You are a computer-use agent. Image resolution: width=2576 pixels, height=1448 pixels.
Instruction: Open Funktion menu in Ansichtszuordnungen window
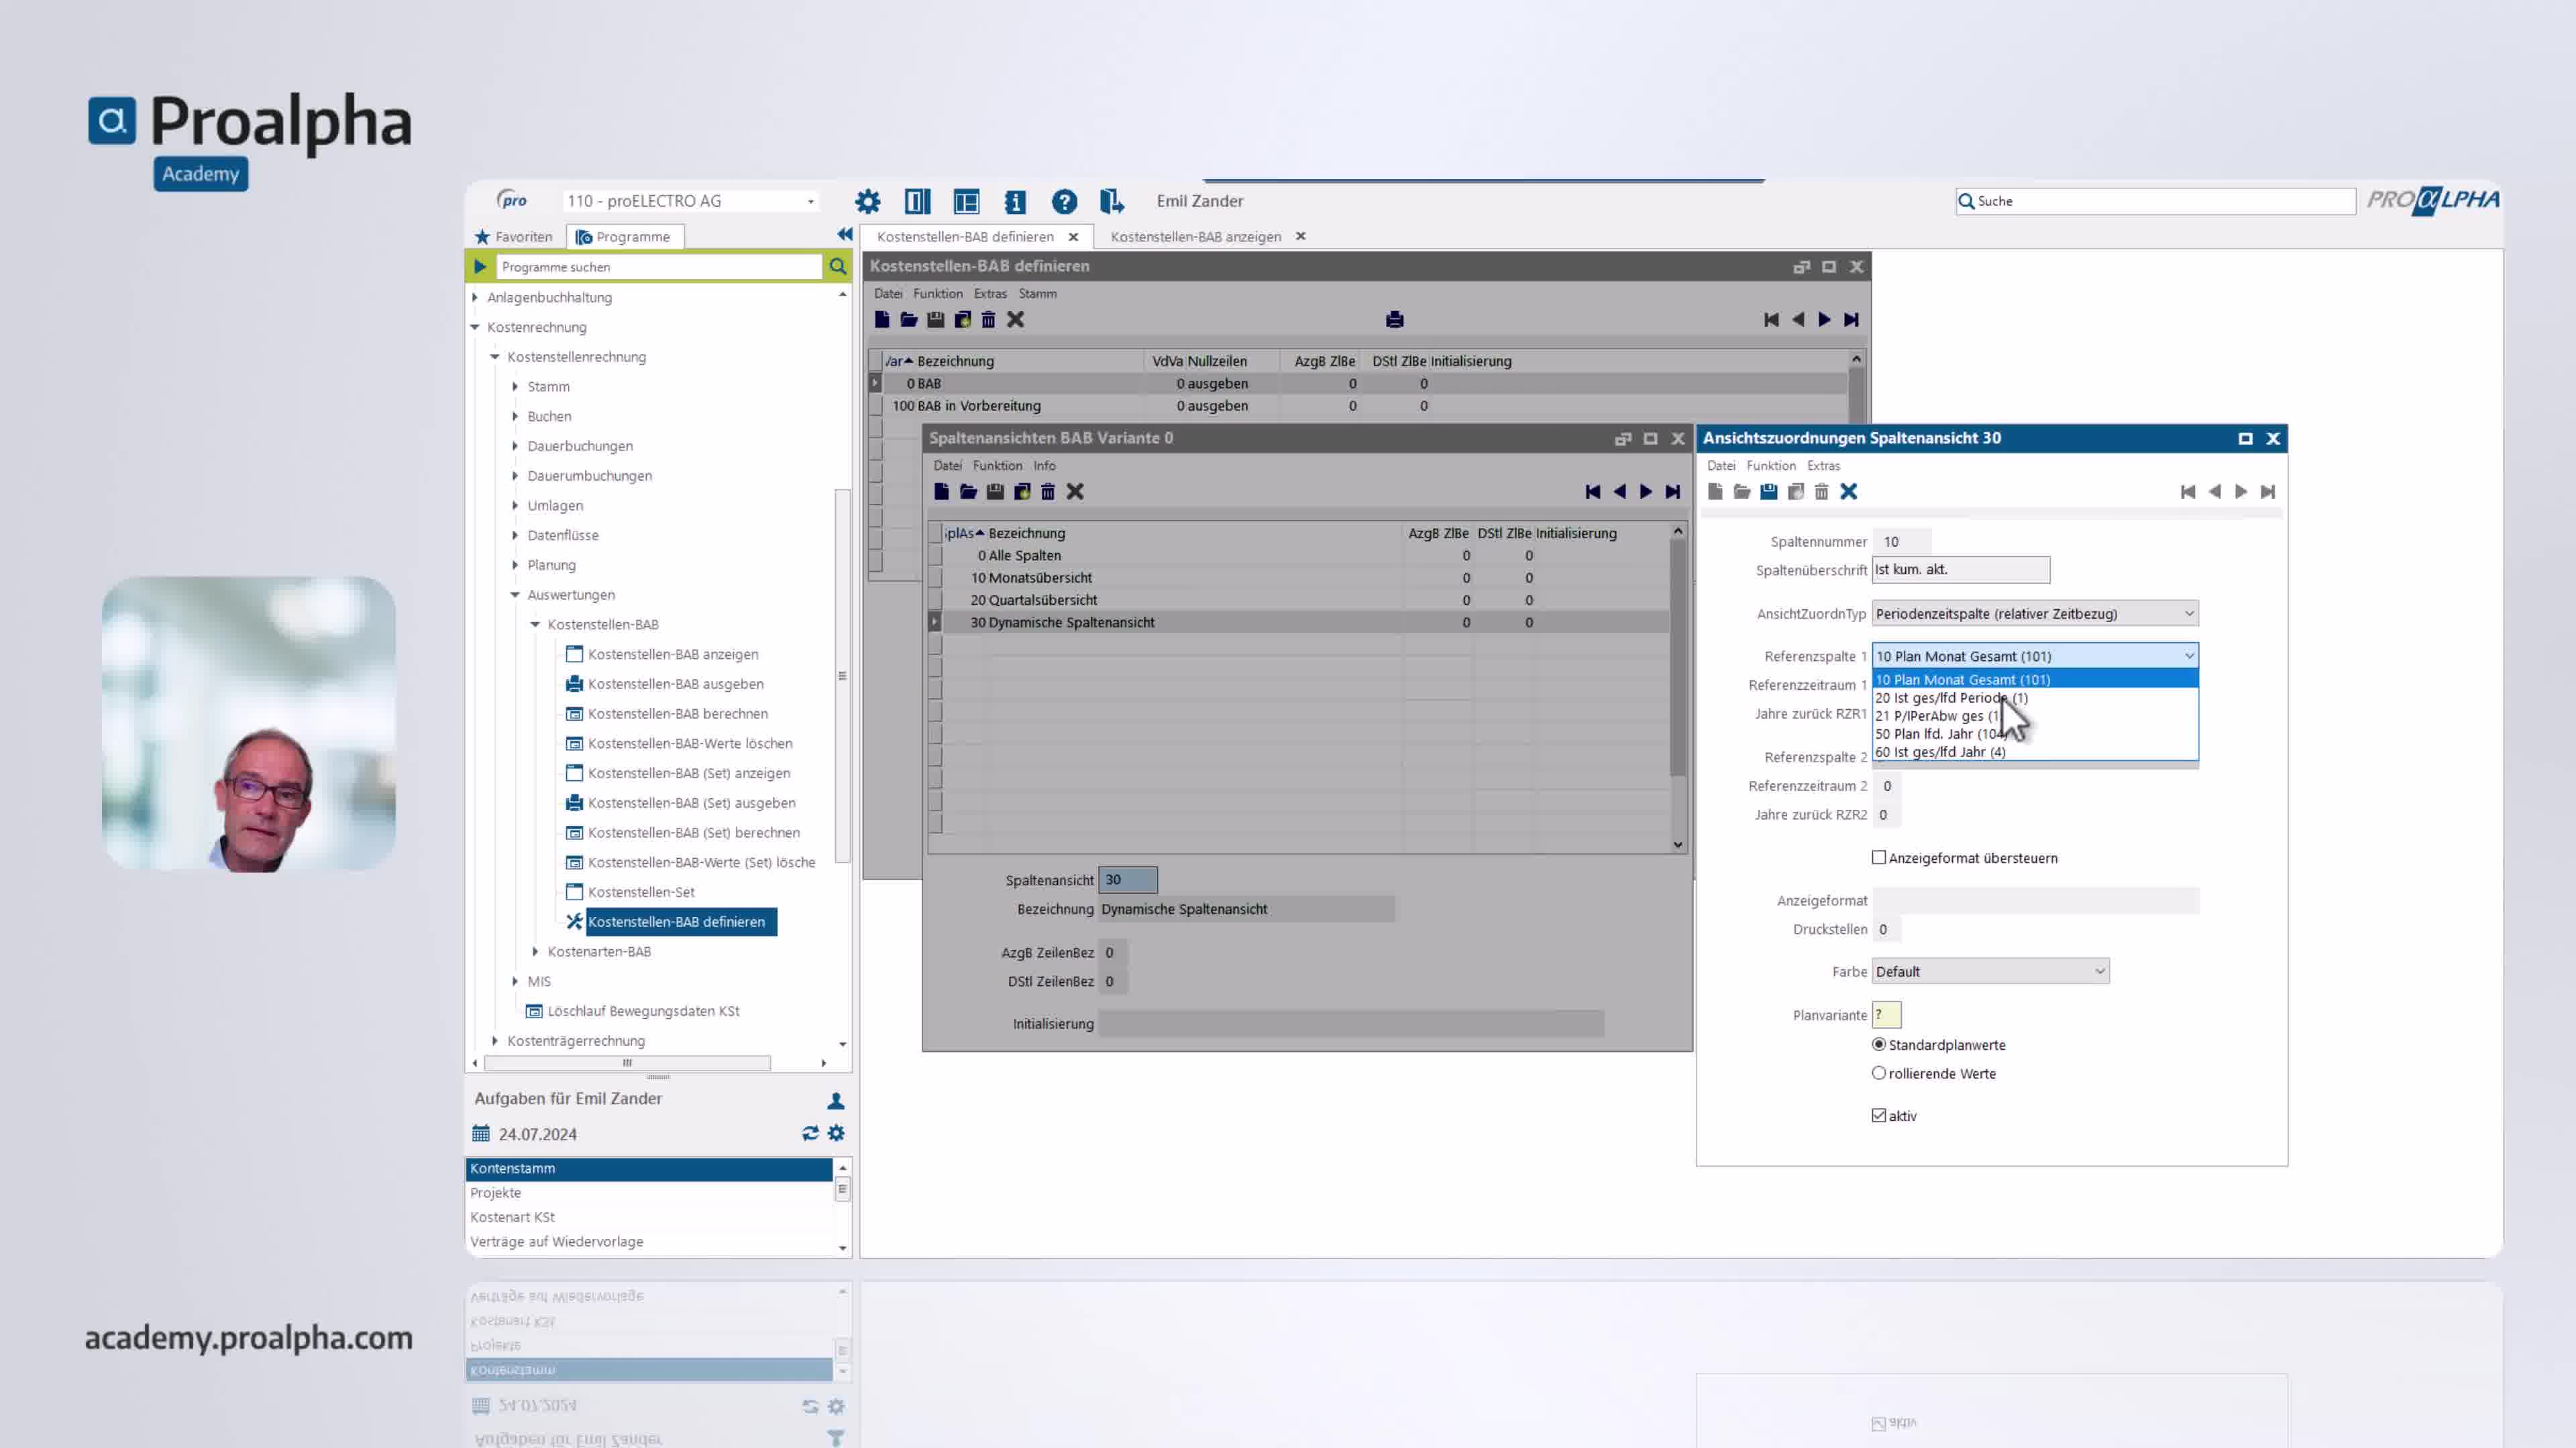coord(1770,466)
